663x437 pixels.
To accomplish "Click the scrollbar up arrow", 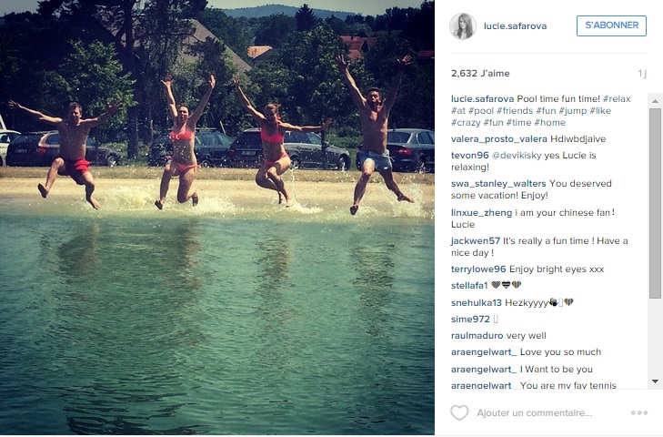I will tap(655, 101).
